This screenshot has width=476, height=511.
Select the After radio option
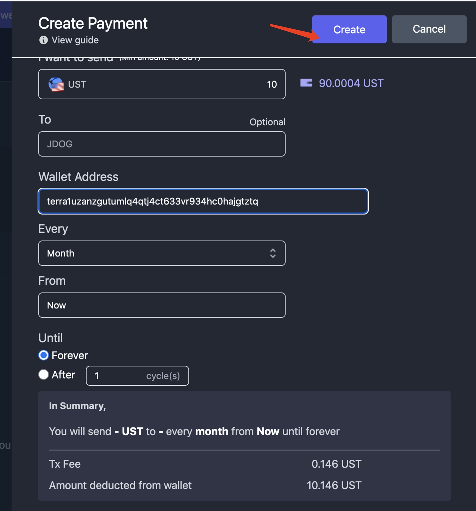tap(44, 375)
